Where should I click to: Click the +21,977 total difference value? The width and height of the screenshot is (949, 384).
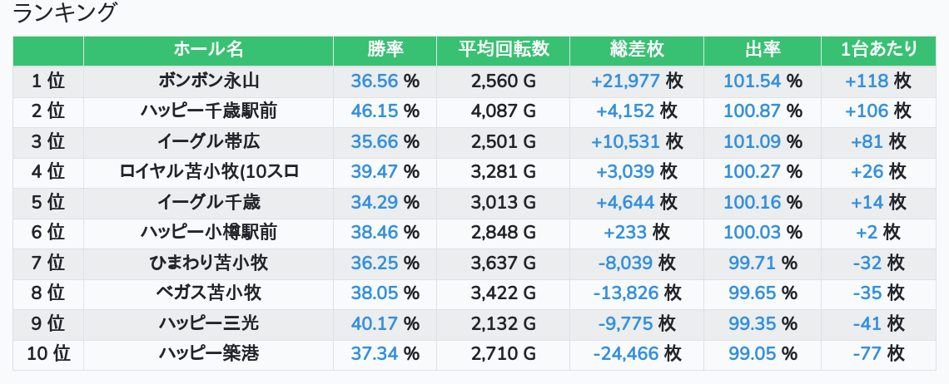[625, 81]
